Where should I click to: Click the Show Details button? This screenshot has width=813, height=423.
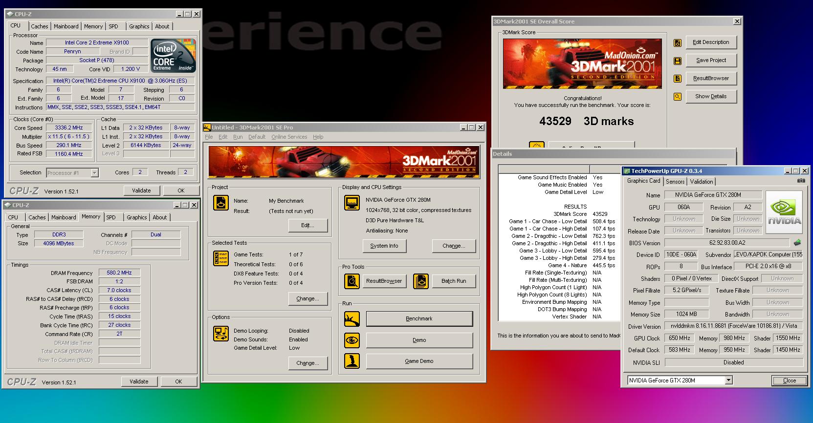[711, 96]
